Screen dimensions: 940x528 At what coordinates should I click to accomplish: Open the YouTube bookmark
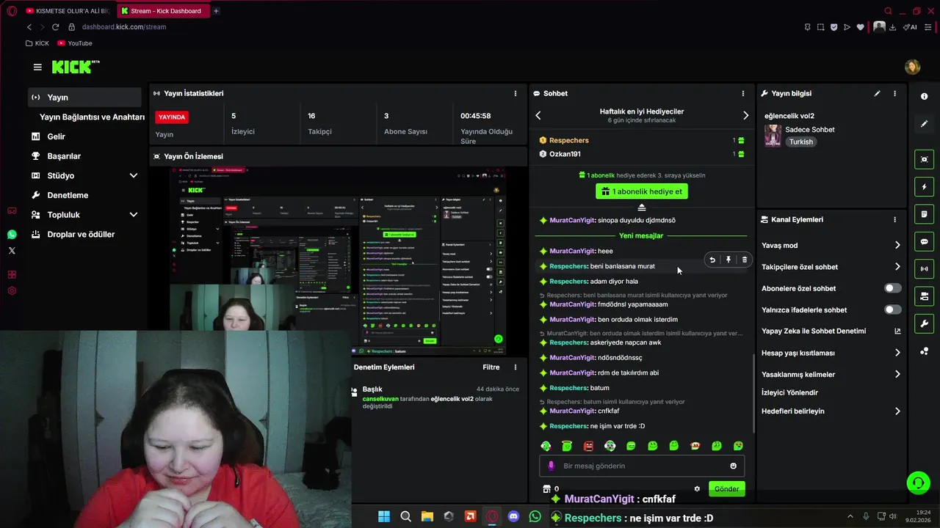(74, 43)
